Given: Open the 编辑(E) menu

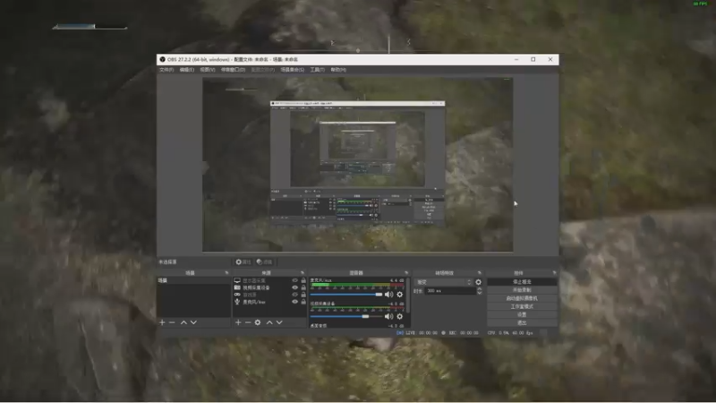Looking at the screenshot, I should click(x=187, y=70).
